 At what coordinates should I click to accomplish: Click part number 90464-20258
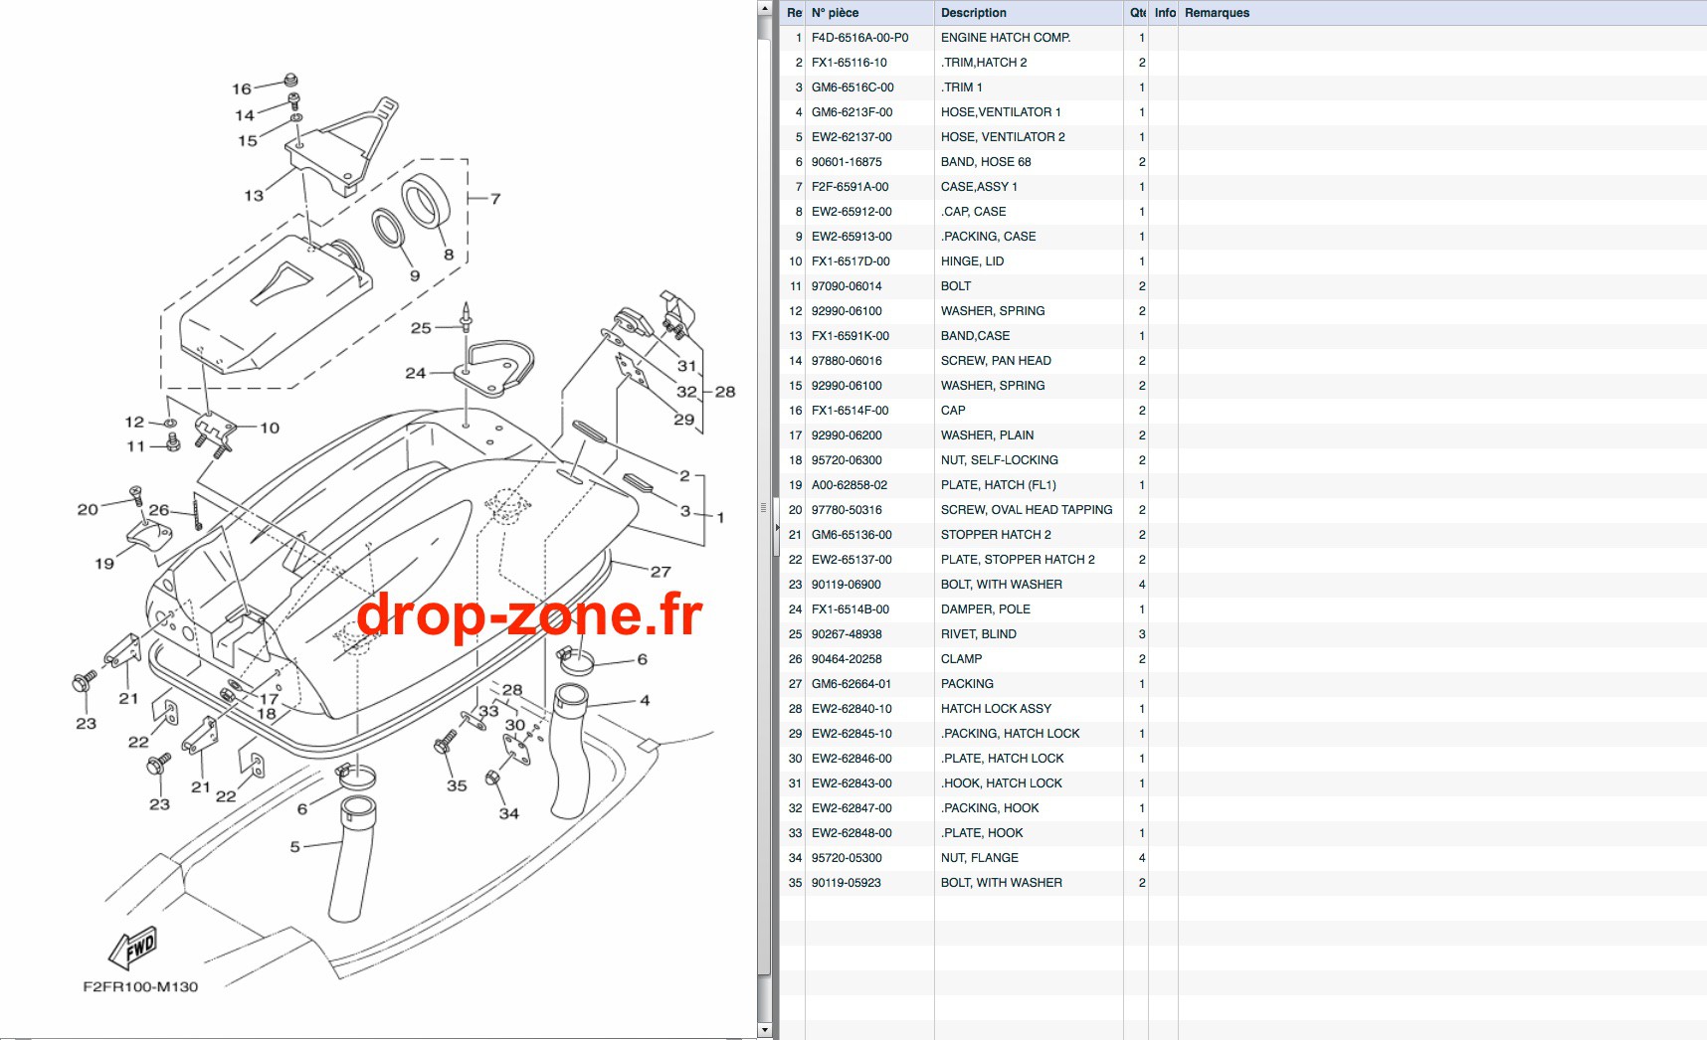point(847,659)
